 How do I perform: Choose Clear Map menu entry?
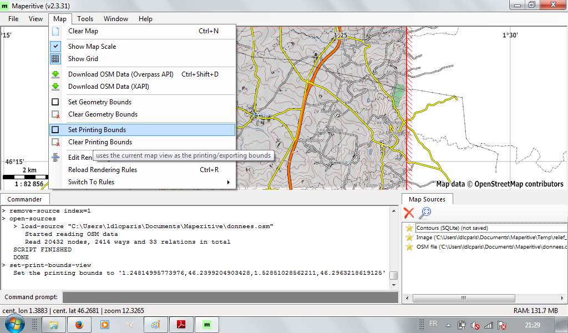click(143, 31)
